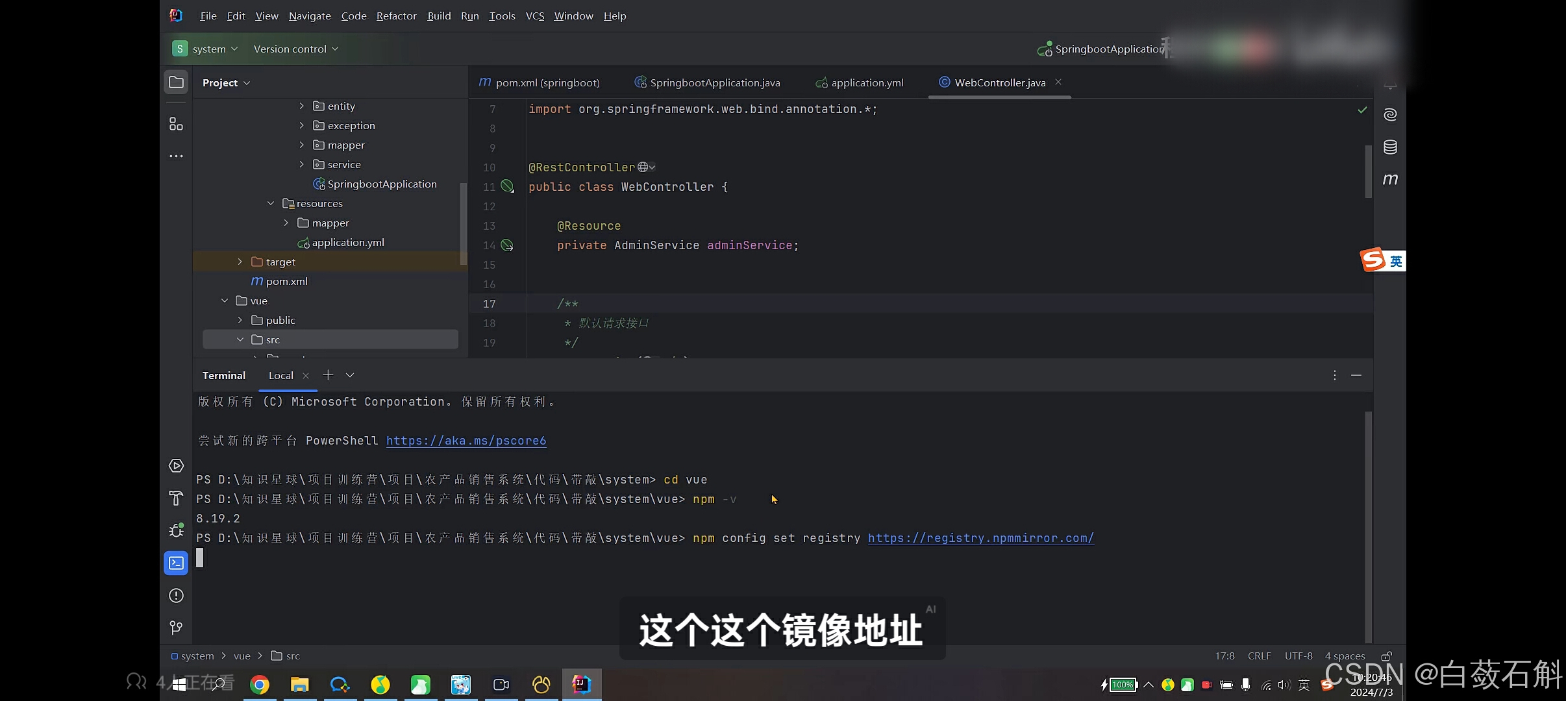Open the Build hammer tool window

point(176,498)
